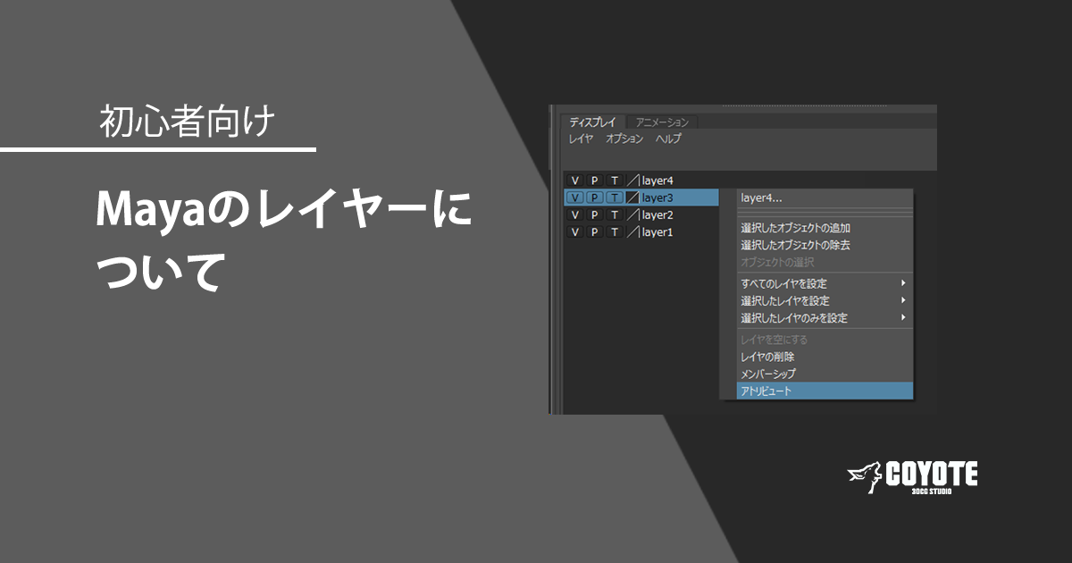Toggle V visibility for layer3
1072x563 pixels.
[x=575, y=197]
